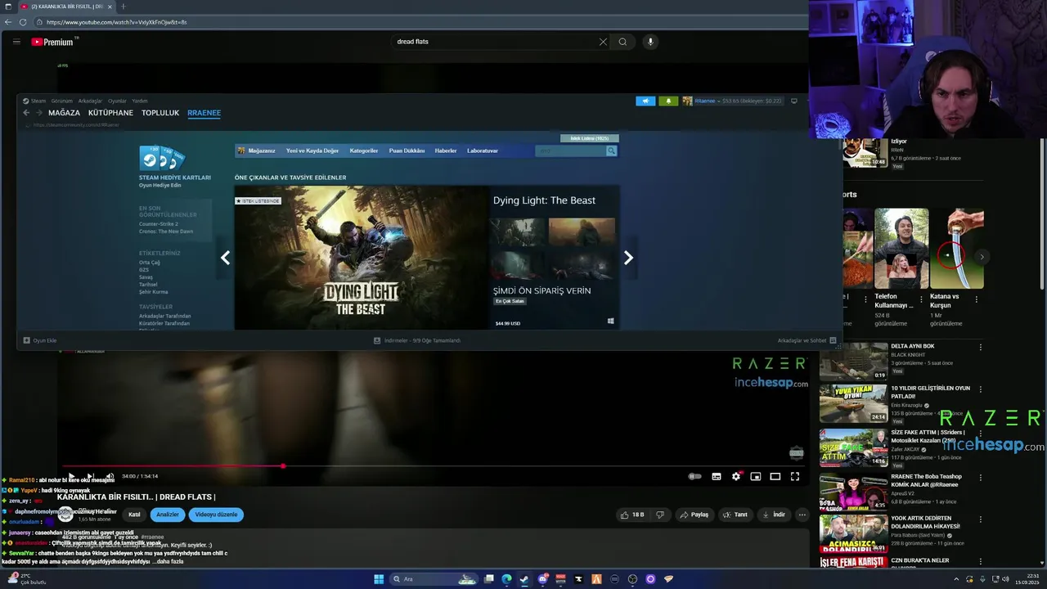The height and width of the screenshot is (589, 1047).
Task: Open the Dying Light: The Beast banner
Action: (x=362, y=258)
